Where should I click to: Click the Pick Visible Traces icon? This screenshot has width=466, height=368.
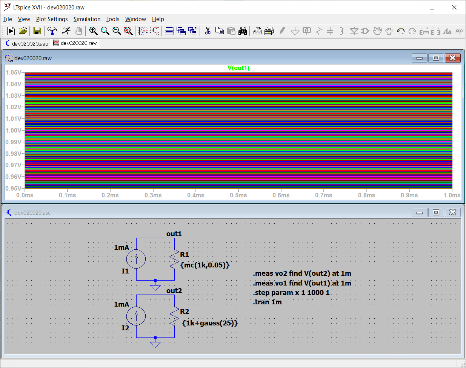tap(143, 31)
